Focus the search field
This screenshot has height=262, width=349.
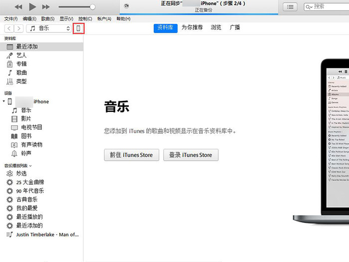[327, 7]
